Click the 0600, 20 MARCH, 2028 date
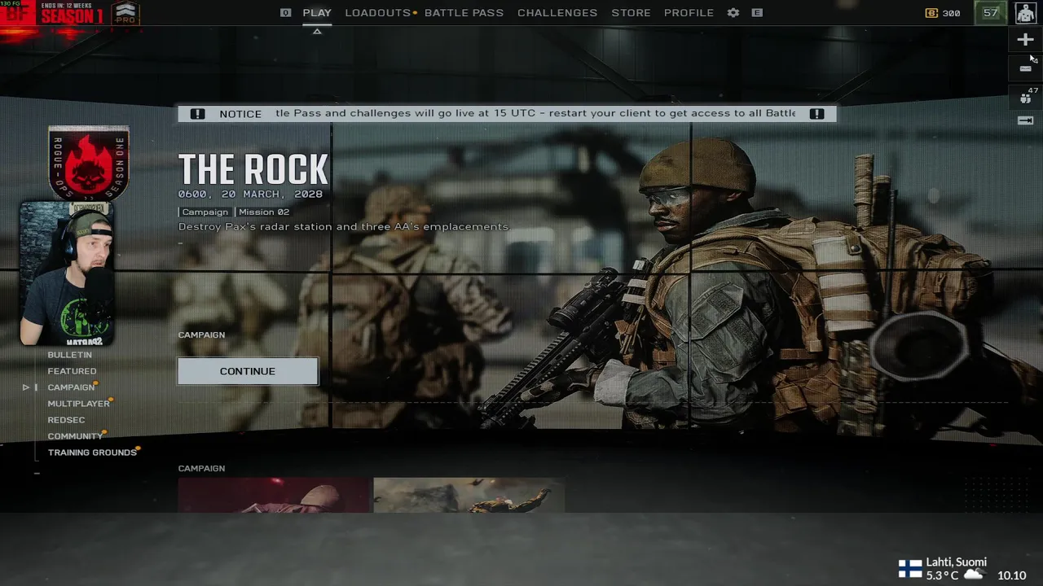Viewport: 1043px width, 586px height. pyautogui.click(x=250, y=195)
